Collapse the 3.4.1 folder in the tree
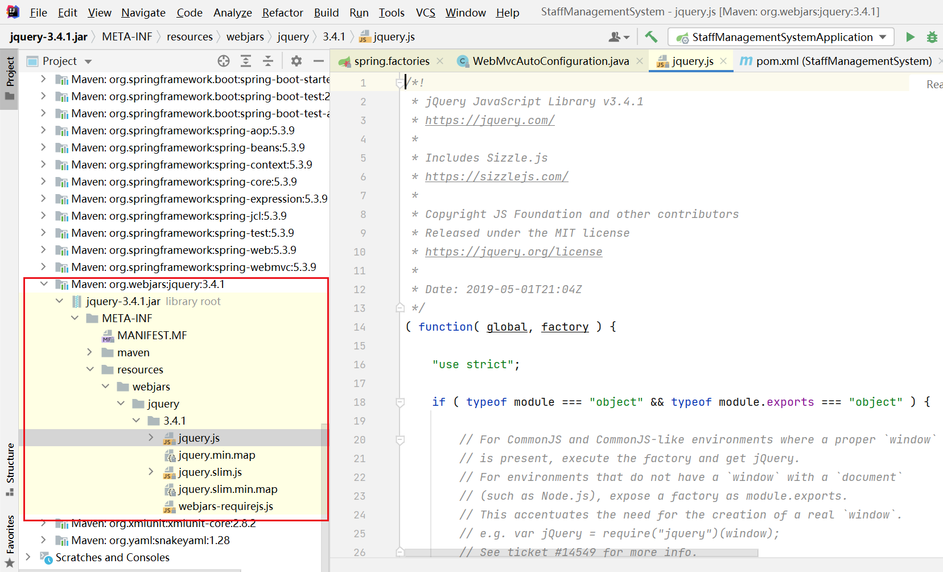 tap(136, 421)
